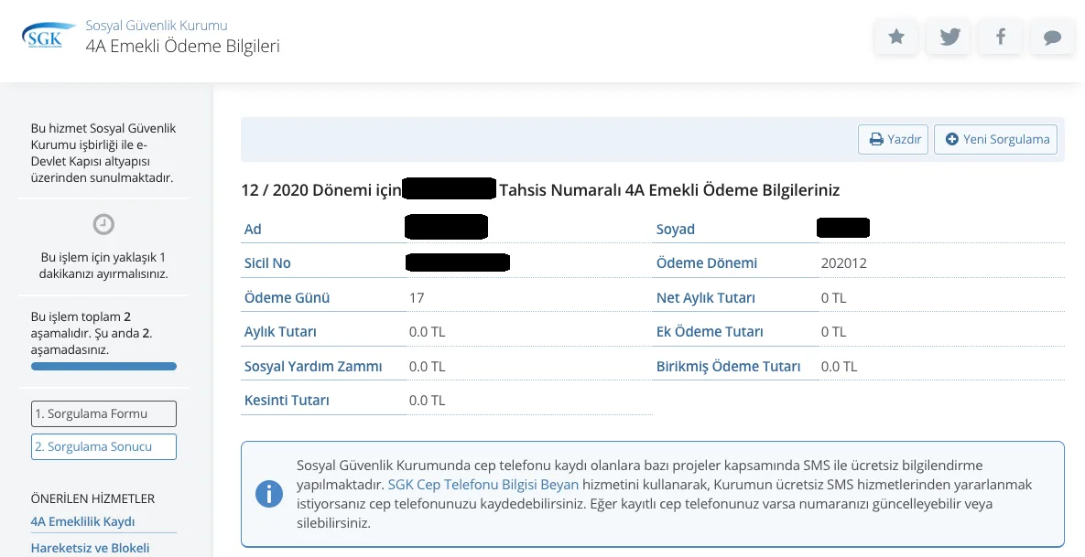Click the Ek Ödeme Tutarı value 0 TL
The height and width of the screenshot is (557, 1085).
coord(833,332)
